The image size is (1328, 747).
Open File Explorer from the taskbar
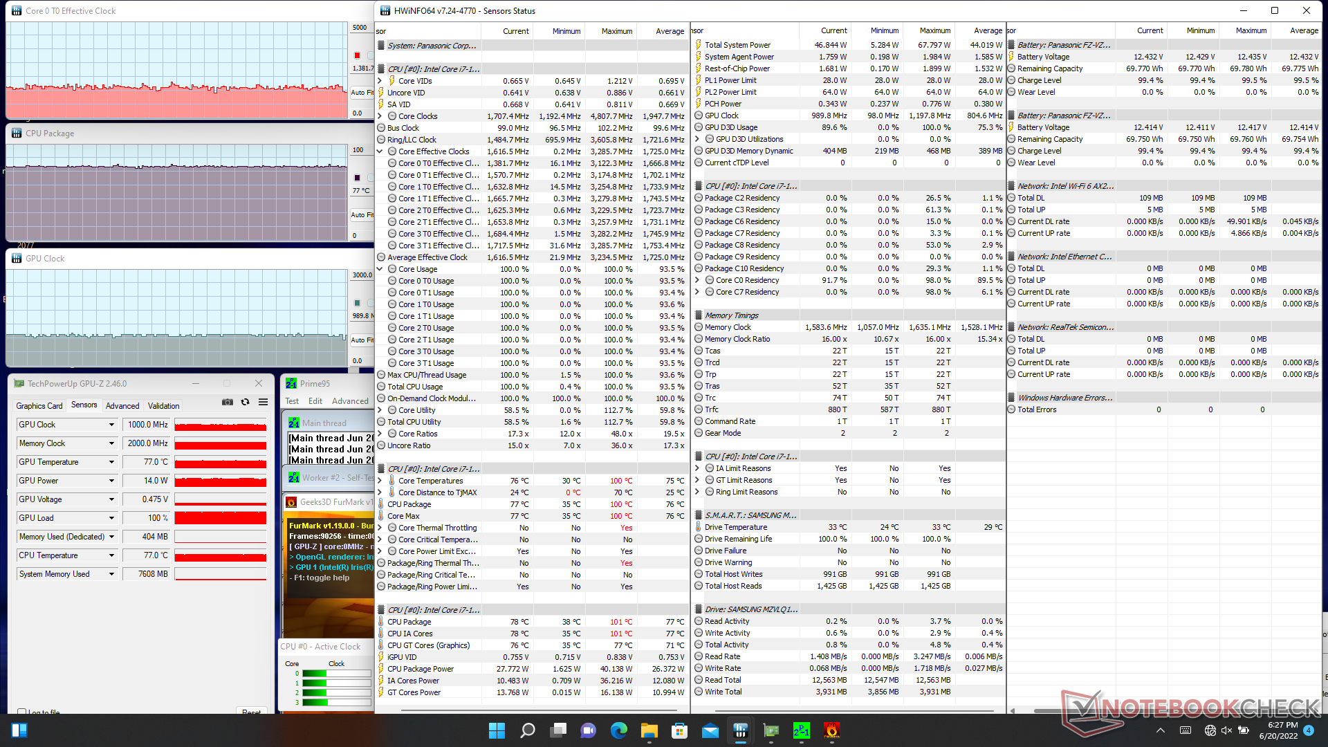point(649,730)
